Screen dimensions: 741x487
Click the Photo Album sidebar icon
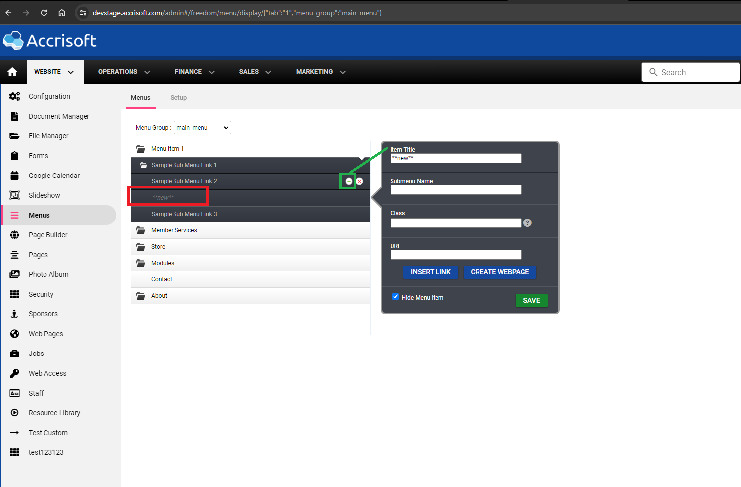tap(15, 274)
